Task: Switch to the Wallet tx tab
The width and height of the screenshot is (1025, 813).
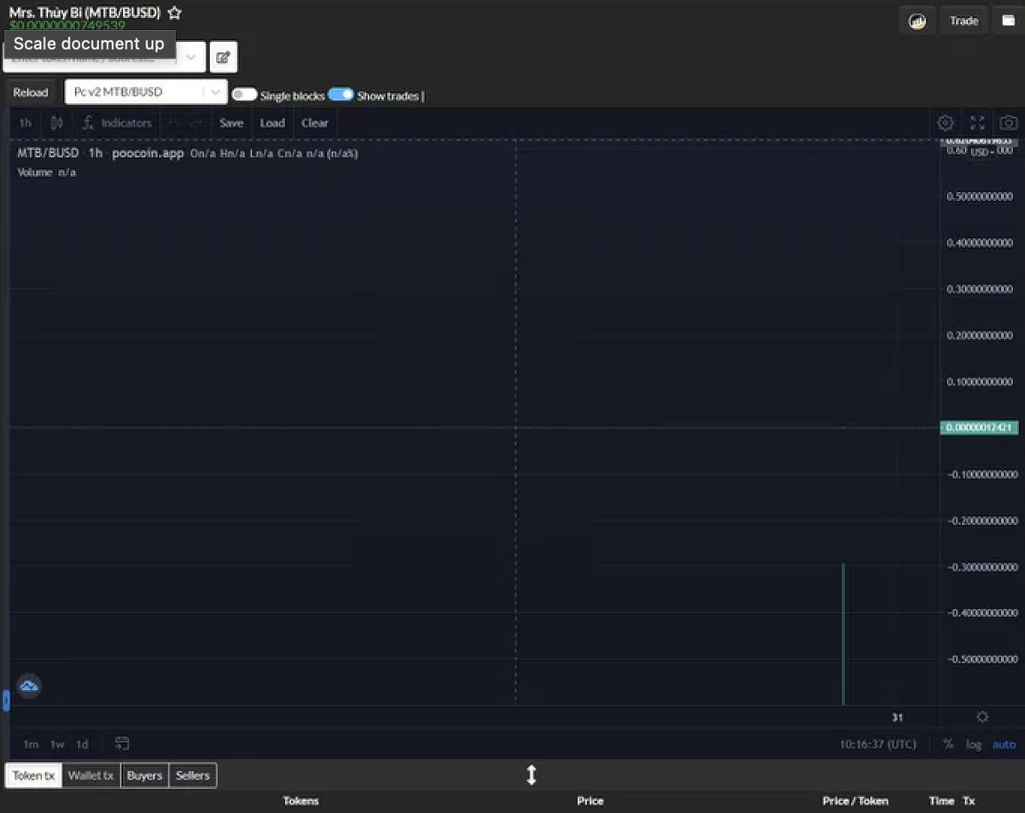Action: point(91,775)
